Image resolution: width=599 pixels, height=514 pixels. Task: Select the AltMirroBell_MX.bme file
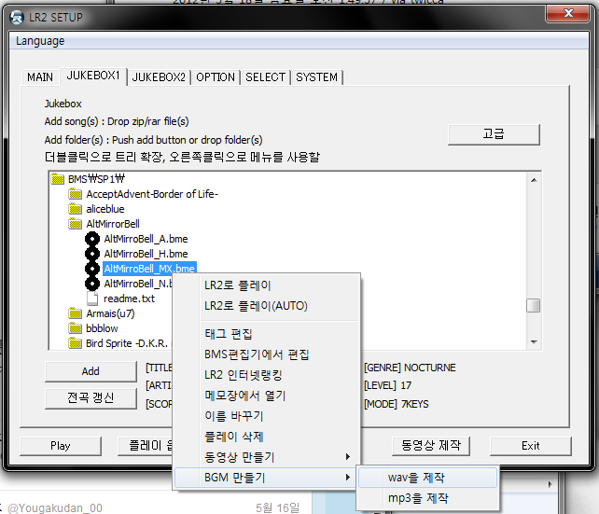tap(149, 269)
